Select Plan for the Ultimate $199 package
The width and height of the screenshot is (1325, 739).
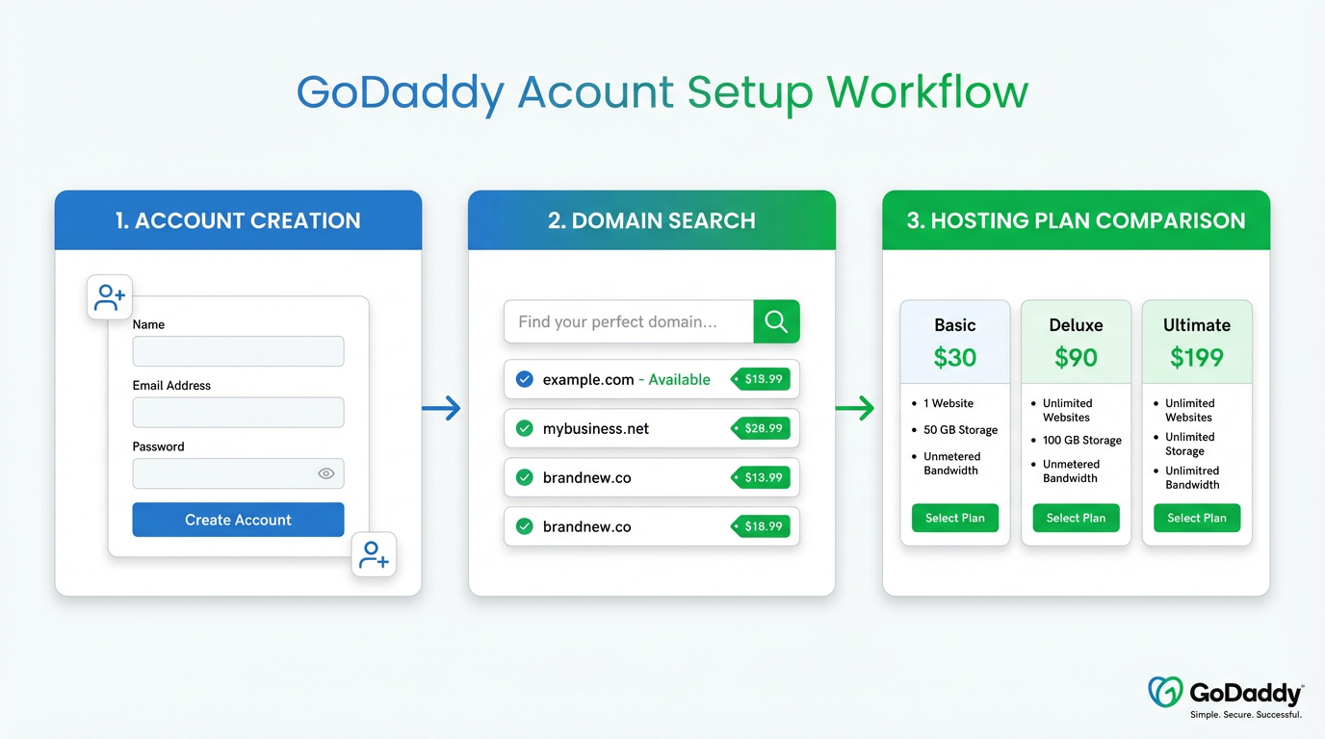[x=1197, y=518]
